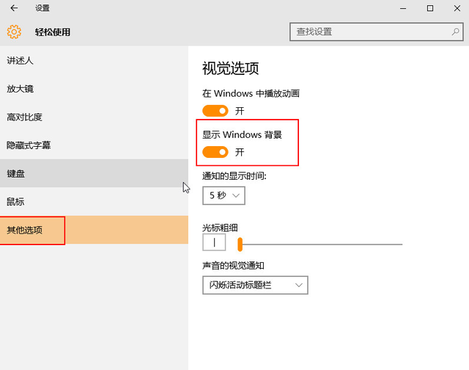Click the 光标粗细 slider handle
Image resolution: width=469 pixels, height=370 pixels.
[240, 244]
